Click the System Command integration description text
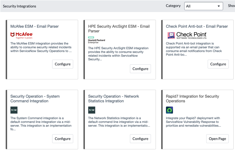 [x=41, y=124]
